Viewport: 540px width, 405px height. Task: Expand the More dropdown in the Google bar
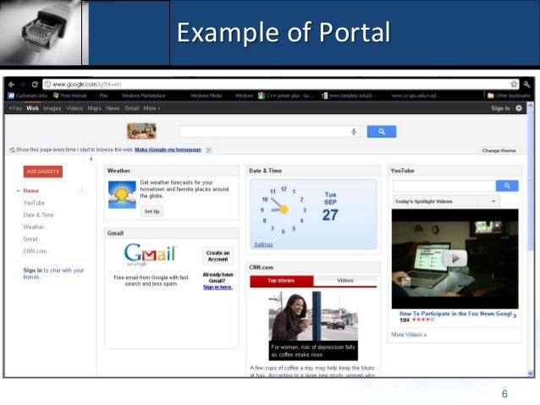(x=152, y=108)
